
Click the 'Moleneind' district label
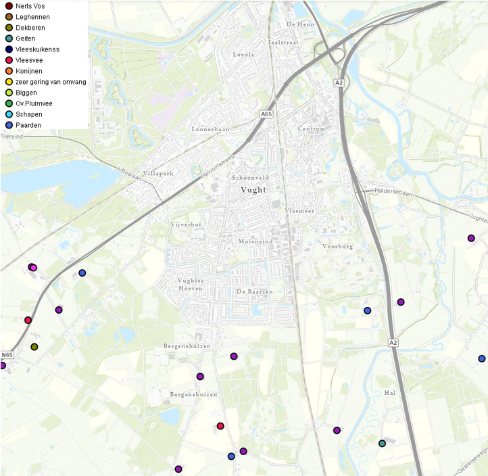pos(255,241)
